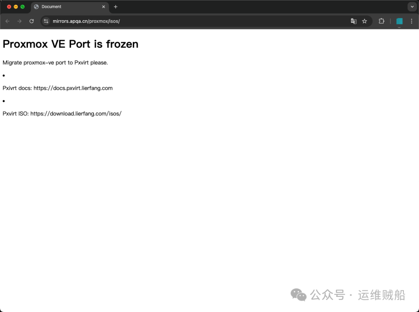The image size is (419, 312).
Task: Expand the tab search dropdown arrow
Action: (412, 7)
